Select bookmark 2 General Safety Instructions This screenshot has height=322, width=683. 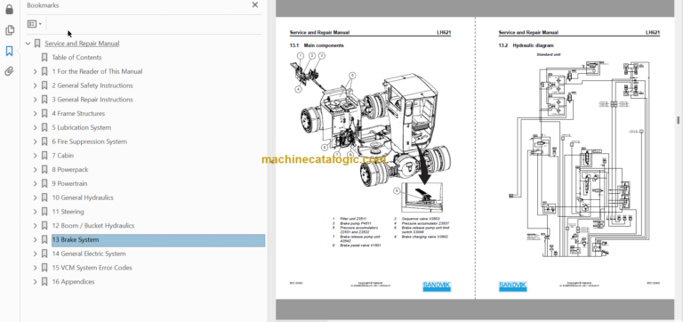click(x=92, y=85)
